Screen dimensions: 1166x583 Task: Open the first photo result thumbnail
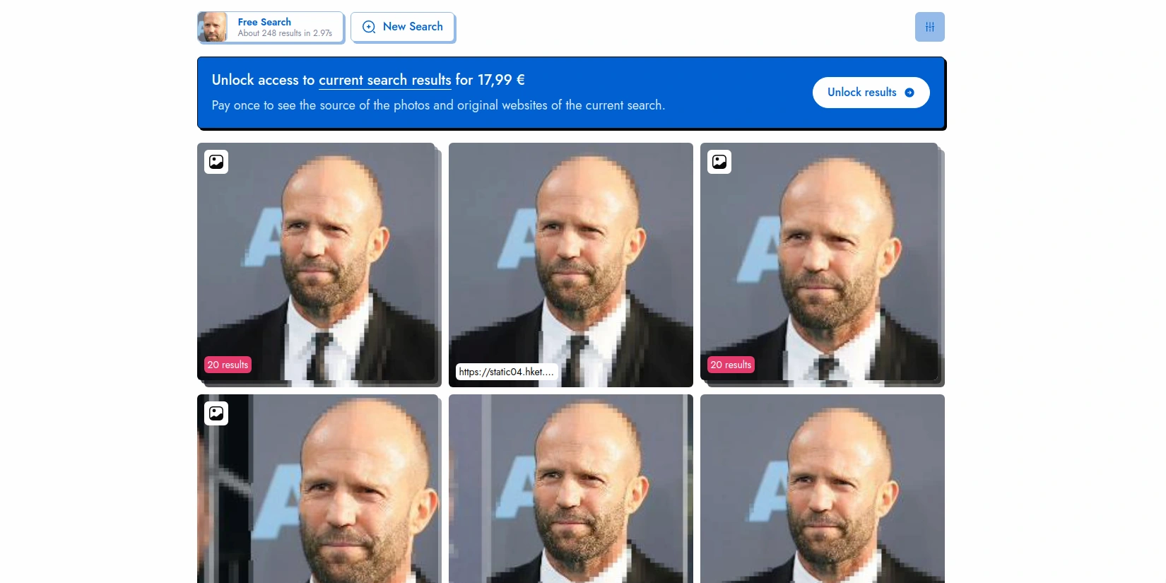(x=316, y=262)
